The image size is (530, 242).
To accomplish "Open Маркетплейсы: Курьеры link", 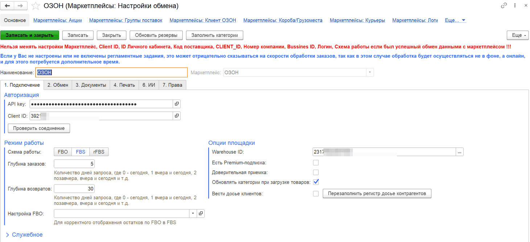I will click(x=357, y=20).
